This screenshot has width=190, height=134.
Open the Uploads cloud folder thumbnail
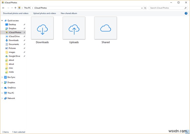click(x=74, y=28)
